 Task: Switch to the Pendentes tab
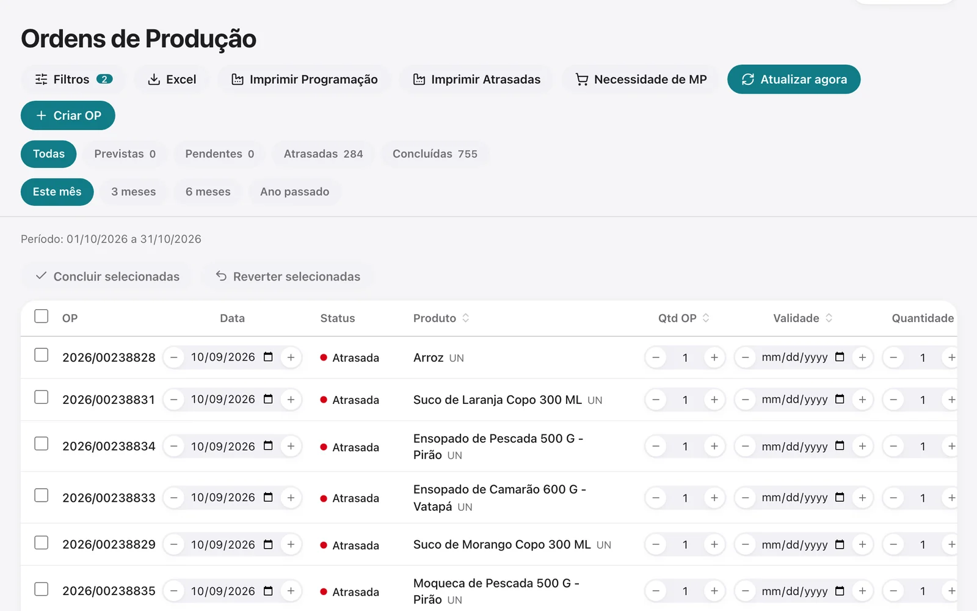(x=219, y=154)
